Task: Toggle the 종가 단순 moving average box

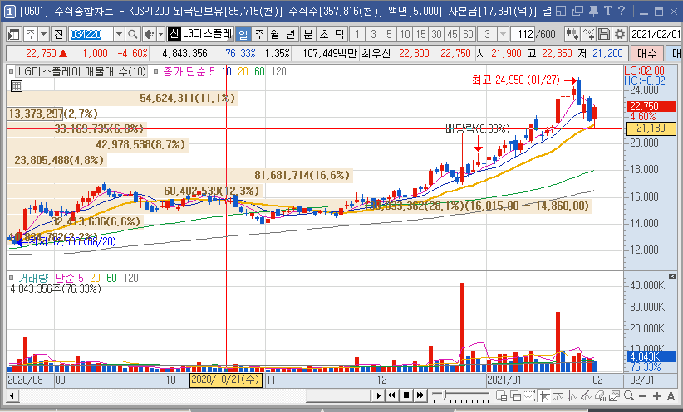Action: click(156, 71)
